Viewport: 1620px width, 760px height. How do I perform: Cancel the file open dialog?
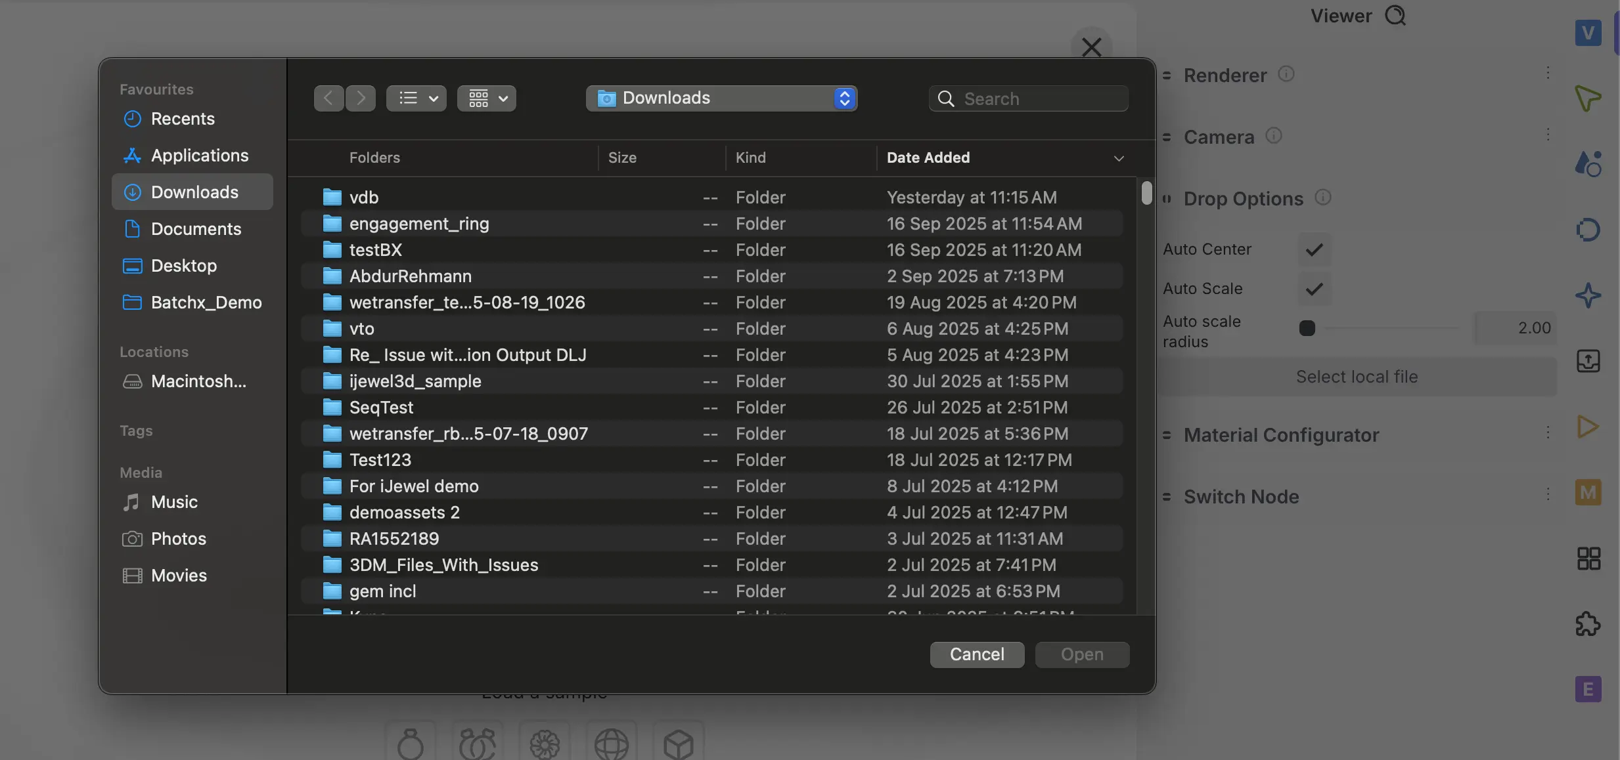tap(977, 654)
